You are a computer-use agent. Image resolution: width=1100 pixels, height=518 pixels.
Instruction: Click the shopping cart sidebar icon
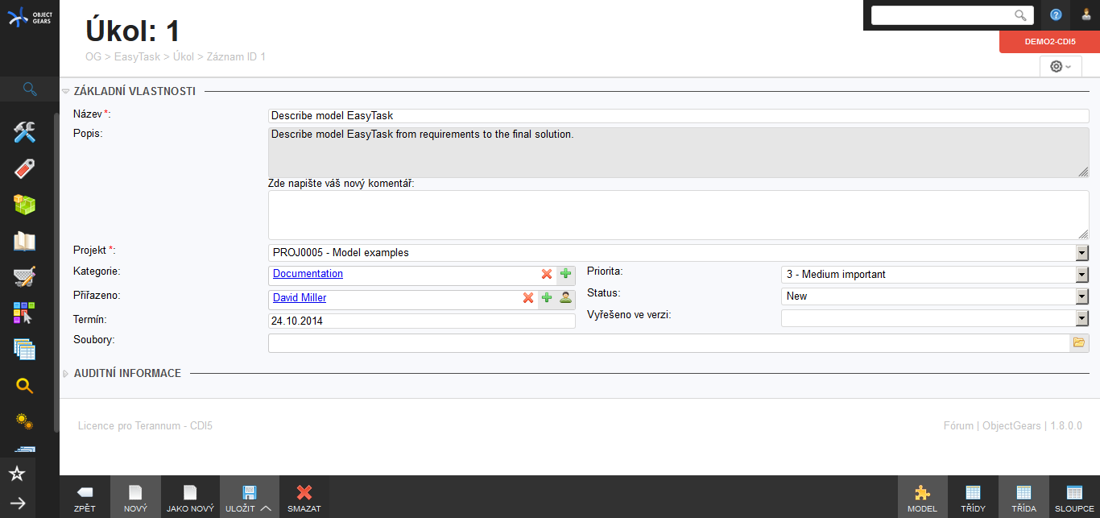coord(25,277)
